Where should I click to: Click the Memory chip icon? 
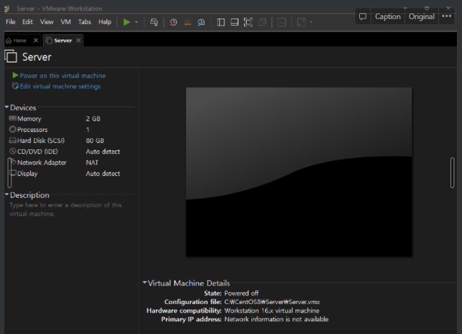(x=13, y=118)
